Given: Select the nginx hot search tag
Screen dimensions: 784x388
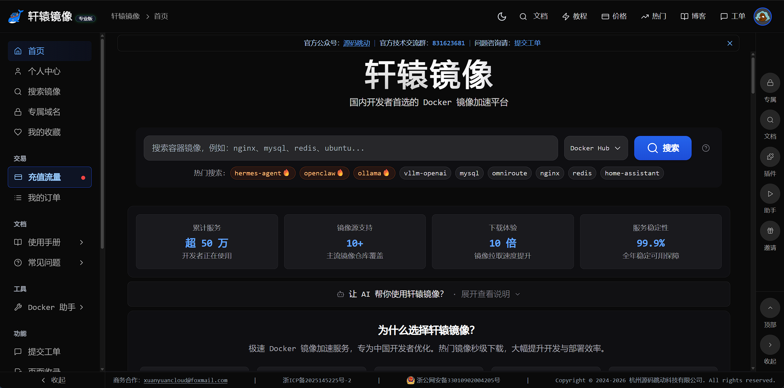Looking at the screenshot, I should point(550,173).
